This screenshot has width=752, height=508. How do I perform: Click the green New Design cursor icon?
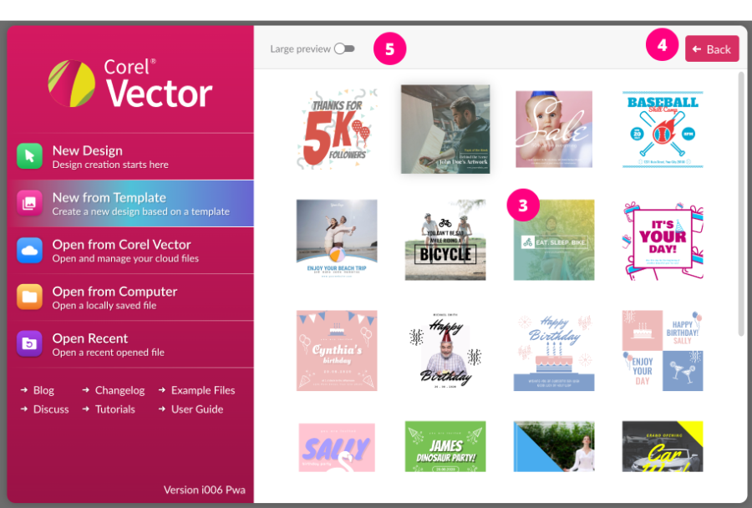[x=30, y=156]
